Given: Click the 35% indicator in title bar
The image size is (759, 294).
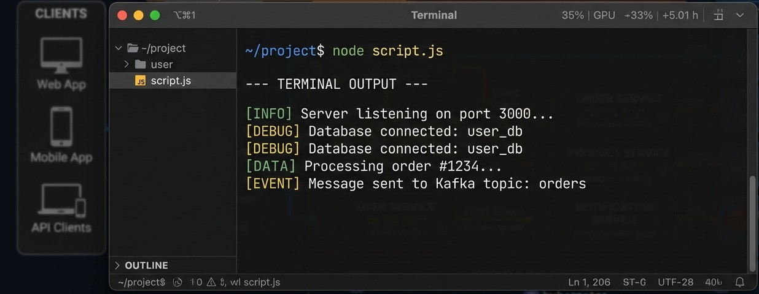Looking at the screenshot, I should 573,15.
